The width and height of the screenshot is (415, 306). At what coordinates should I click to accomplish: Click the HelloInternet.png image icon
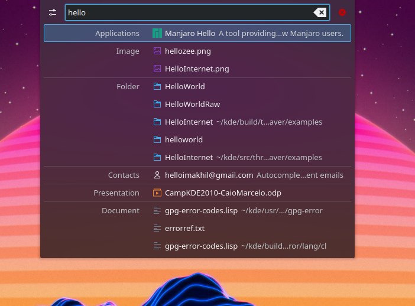click(157, 69)
